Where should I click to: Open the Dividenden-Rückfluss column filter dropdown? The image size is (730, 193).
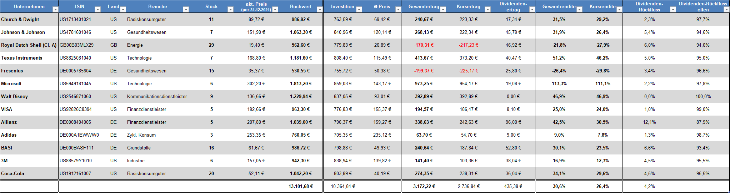(673, 10)
